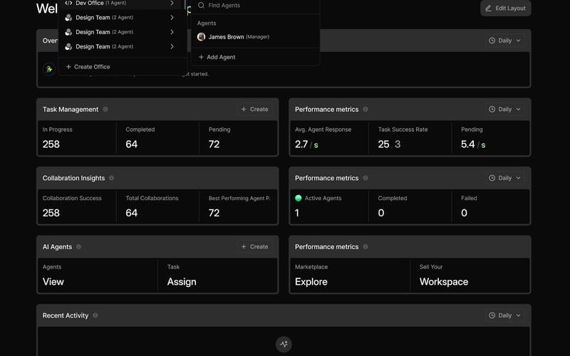This screenshot has height=356, width=570.
Task: Click the AI Agents panel title
Action: (57, 246)
